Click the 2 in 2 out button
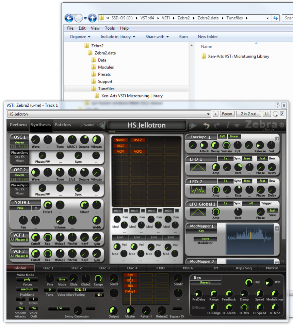The image size is (293, 327). pos(248,114)
